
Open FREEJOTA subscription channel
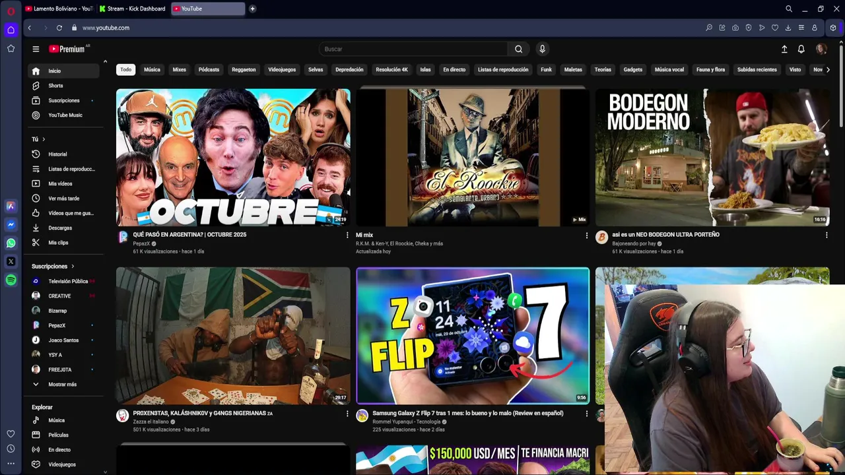(x=64, y=369)
